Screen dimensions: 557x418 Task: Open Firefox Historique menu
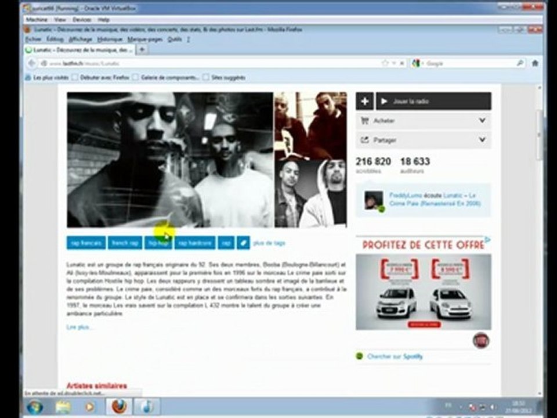pos(110,39)
